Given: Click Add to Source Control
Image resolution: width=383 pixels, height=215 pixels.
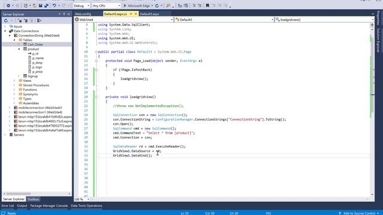Looking at the screenshot, I should click(x=358, y=213).
